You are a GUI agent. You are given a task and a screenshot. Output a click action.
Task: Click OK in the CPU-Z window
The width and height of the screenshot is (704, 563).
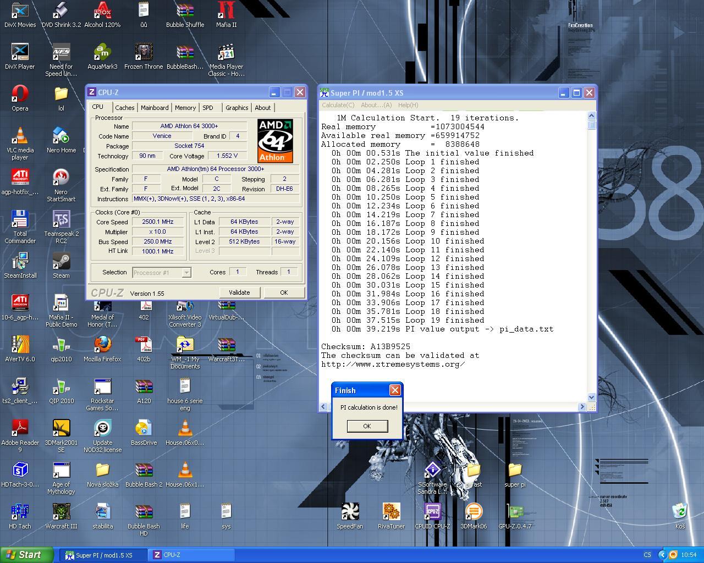(x=284, y=292)
